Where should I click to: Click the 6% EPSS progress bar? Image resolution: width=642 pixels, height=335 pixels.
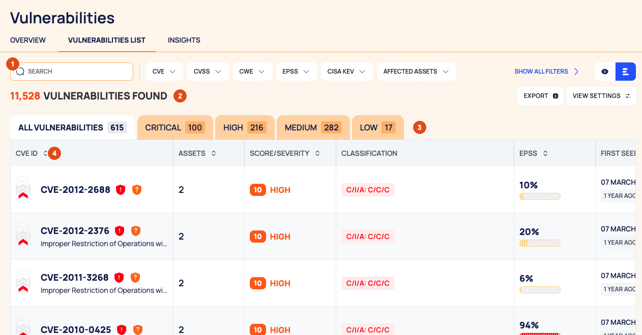(540, 290)
